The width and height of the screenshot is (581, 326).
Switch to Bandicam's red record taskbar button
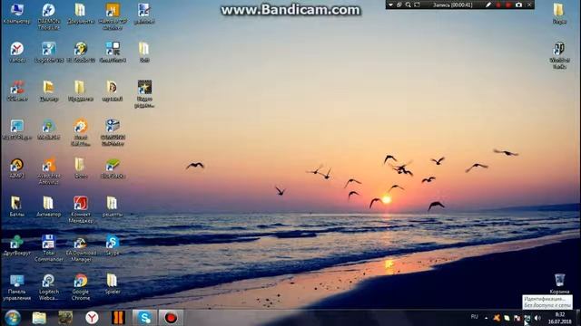click(171, 318)
